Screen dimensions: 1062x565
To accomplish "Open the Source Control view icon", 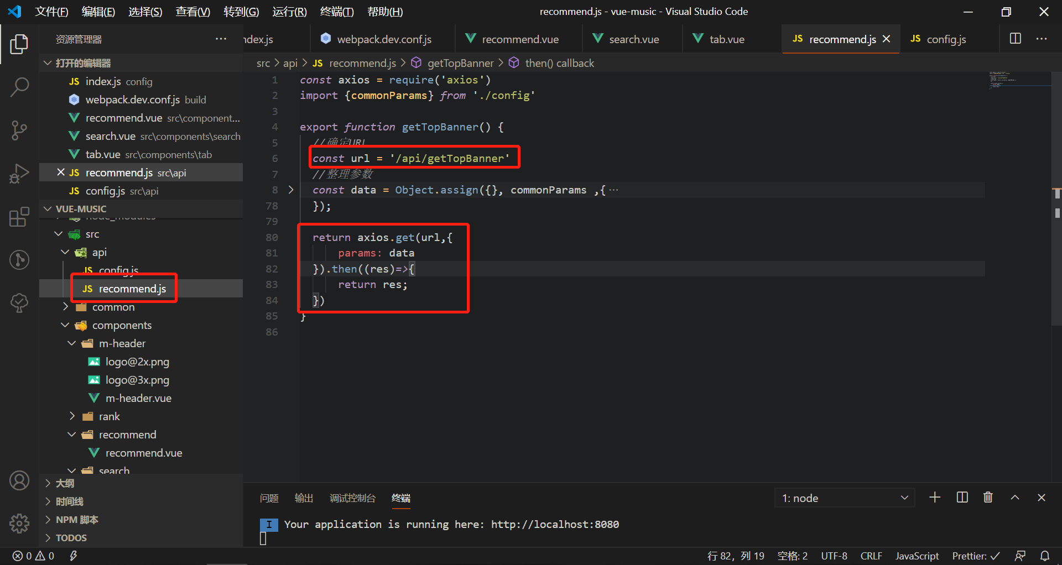I will click(x=19, y=130).
